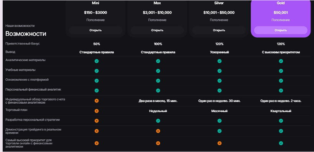
Task: Click the Учебные материалы check in Silver column
Action: coord(219,71)
